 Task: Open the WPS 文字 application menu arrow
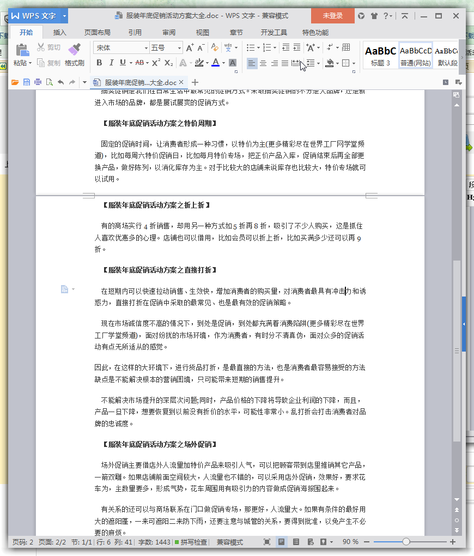pyautogui.click(x=64, y=16)
